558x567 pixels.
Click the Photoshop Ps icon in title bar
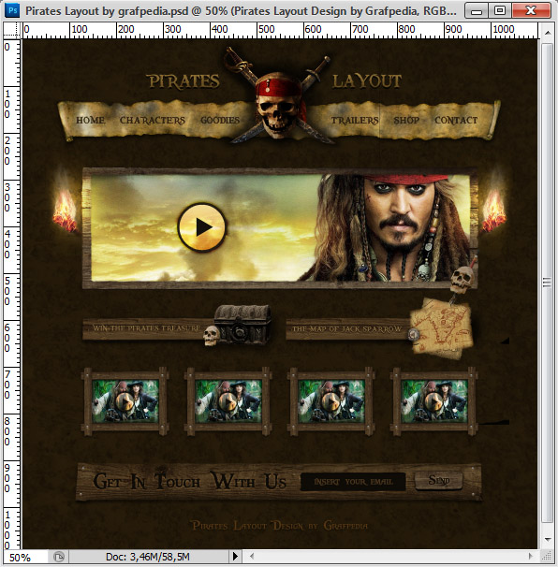[12, 10]
